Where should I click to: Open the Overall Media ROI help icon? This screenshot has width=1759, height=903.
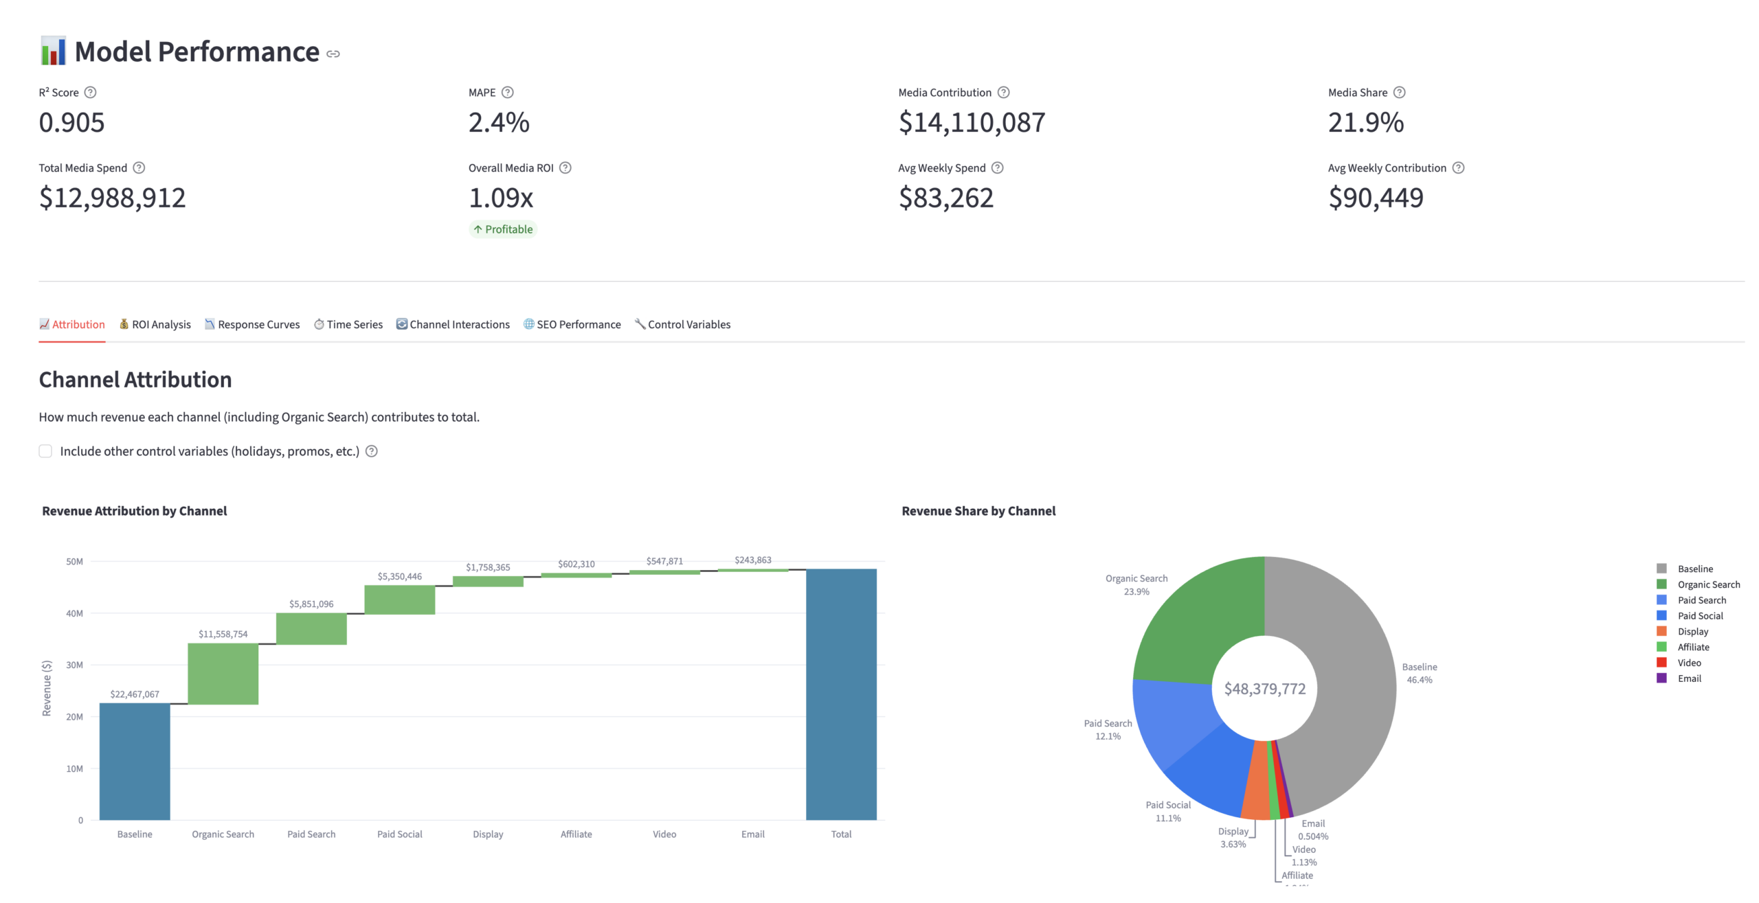click(565, 167)
